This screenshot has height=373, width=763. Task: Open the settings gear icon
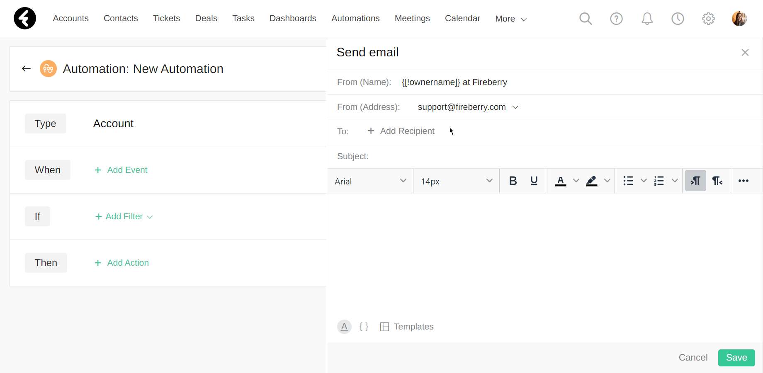point(708,19)
